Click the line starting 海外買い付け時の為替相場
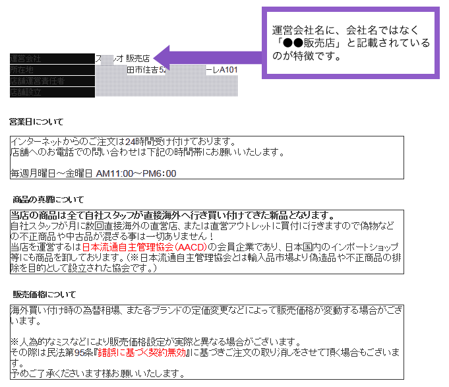 pos(206,310)
